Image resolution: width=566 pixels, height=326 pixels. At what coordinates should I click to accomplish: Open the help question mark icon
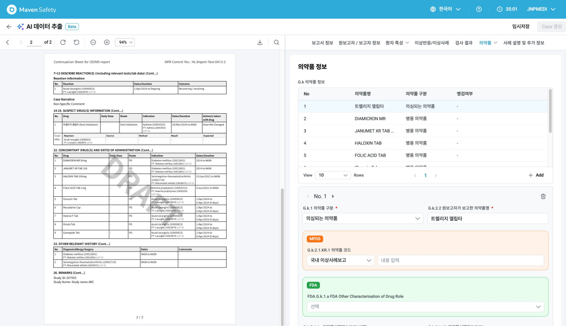pos(479,9)
